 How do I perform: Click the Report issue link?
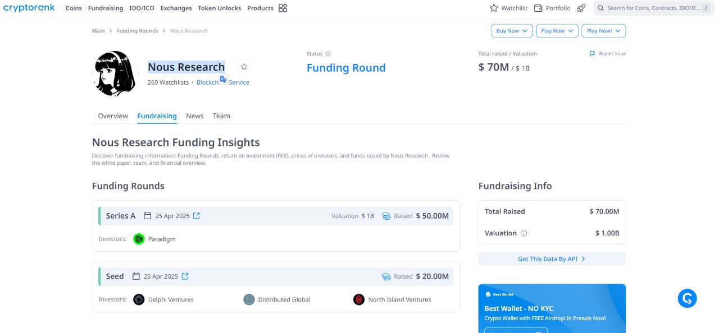607,54
